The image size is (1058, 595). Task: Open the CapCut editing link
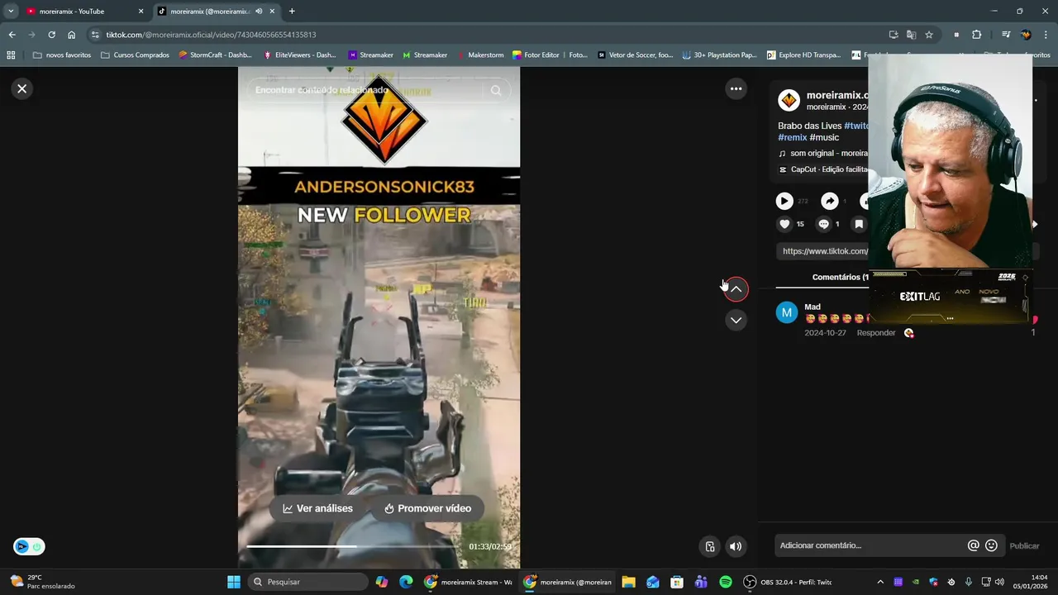pos(822,169)
